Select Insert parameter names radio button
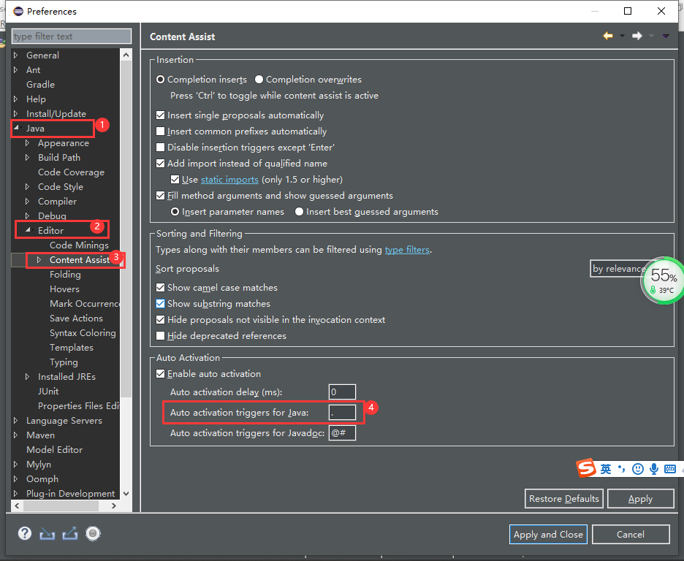Viewport: 684px width, 561px height. [x=175, y=212]
